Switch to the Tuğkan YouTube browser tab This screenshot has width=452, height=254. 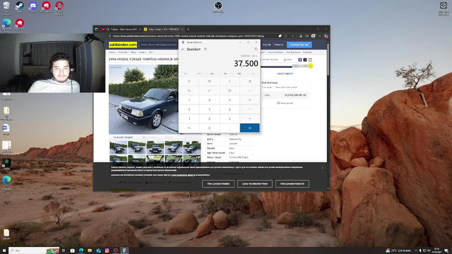pyautogui.click(x=121, y=29)
